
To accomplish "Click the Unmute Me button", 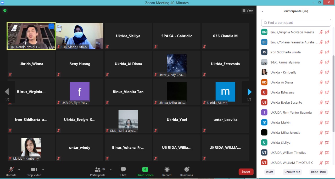I will (292, 172).
